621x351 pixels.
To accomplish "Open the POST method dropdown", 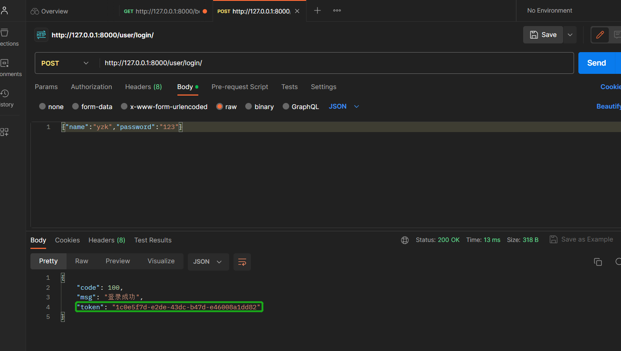I will (65, 63).
